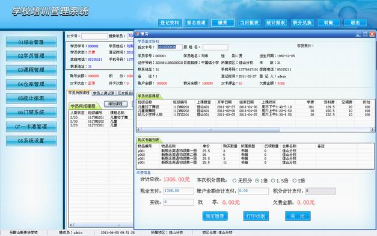Click the 物品编号 column header
The height and width of the screenshot is (236, 377).
coord(148,146)
